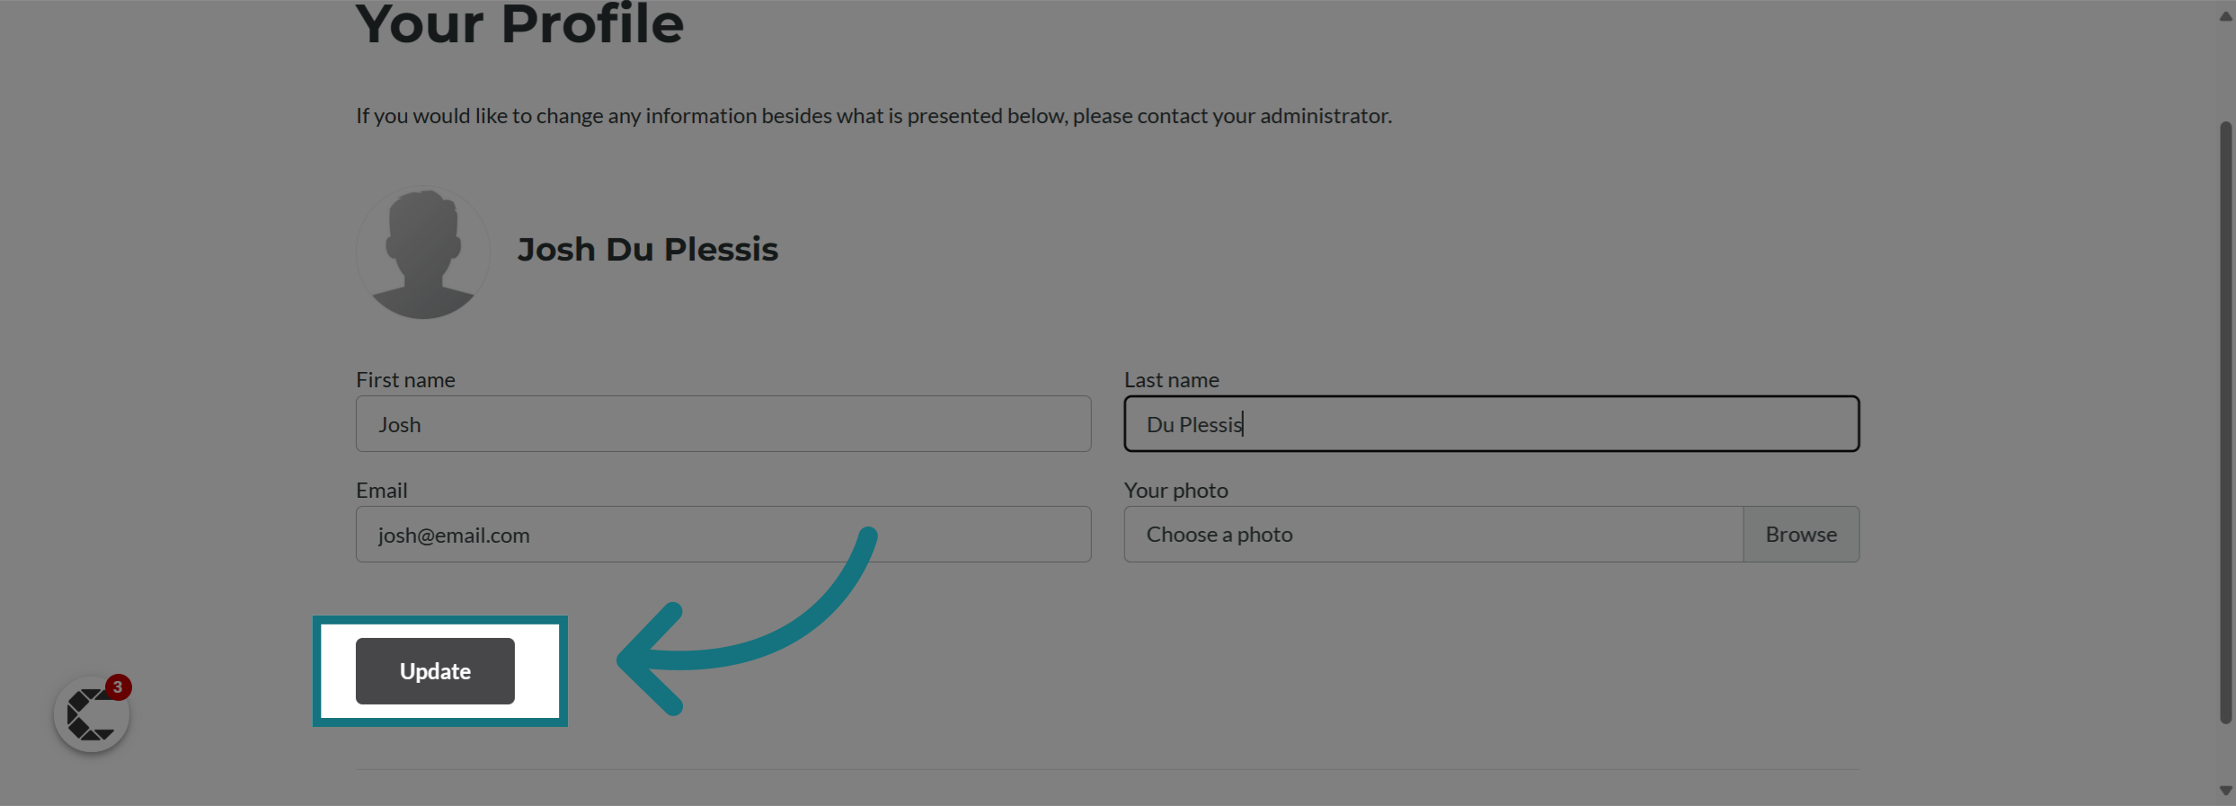Click the Last name label
The image size is (2236, 806).
(x=1172, y=380)
